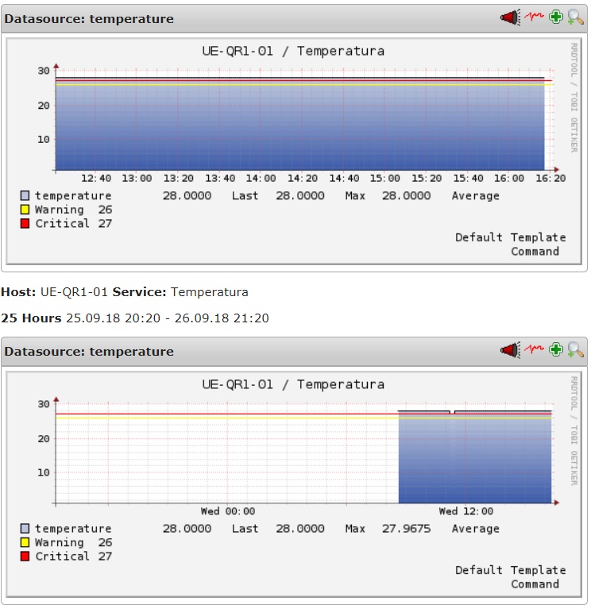591x605 pixels.
Task: Zoom into the 25 Hours graph with the magnifier
Action: 575,349
